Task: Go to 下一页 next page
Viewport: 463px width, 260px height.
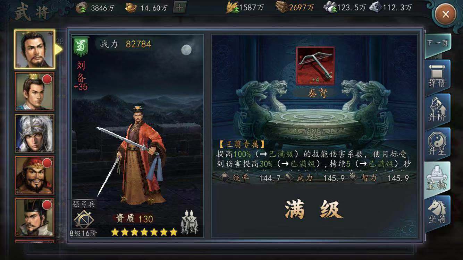Action: click(438, 44)
